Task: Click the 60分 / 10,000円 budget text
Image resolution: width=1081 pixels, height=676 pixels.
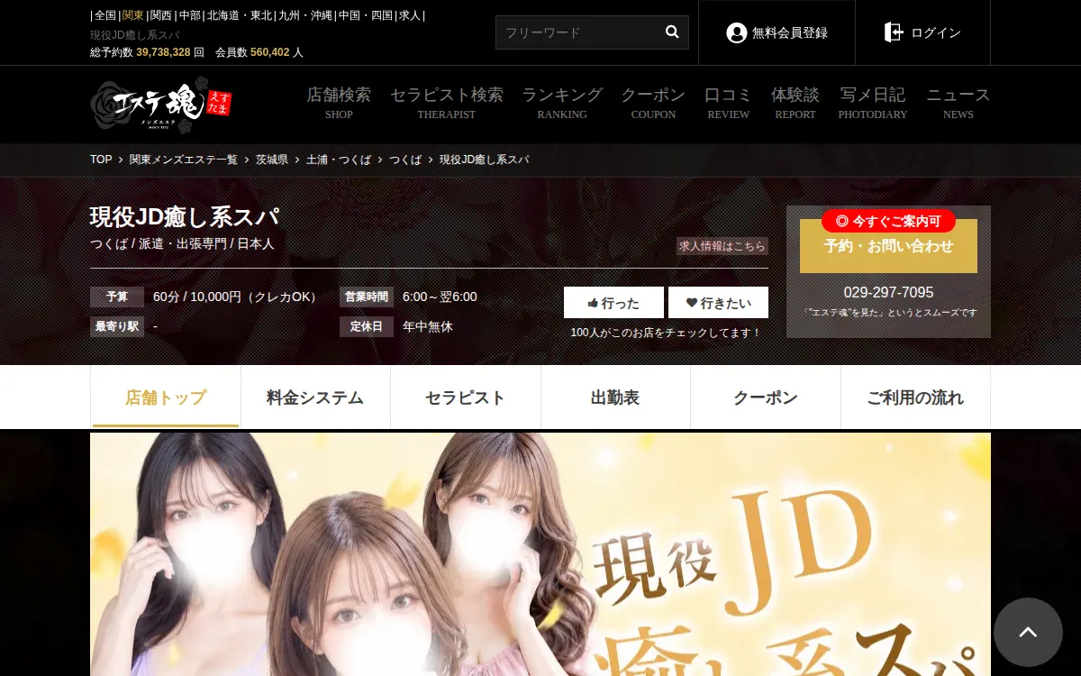Action: [x=237, y=297]
